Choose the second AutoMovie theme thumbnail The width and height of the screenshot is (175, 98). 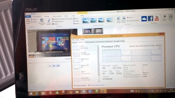click(x=94, y=20)
